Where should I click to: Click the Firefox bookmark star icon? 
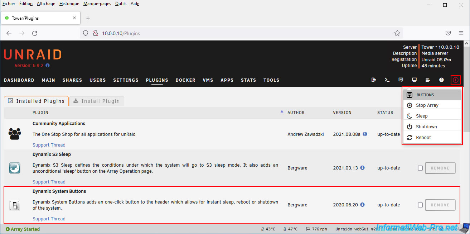tap(397, 33)
